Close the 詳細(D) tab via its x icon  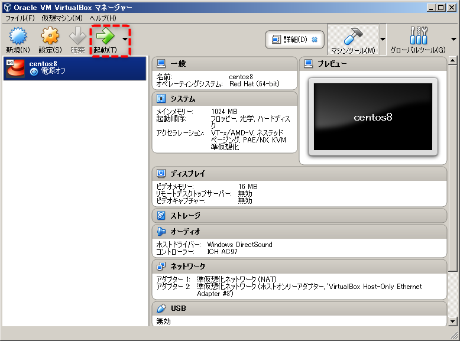(x=315, y=39)
